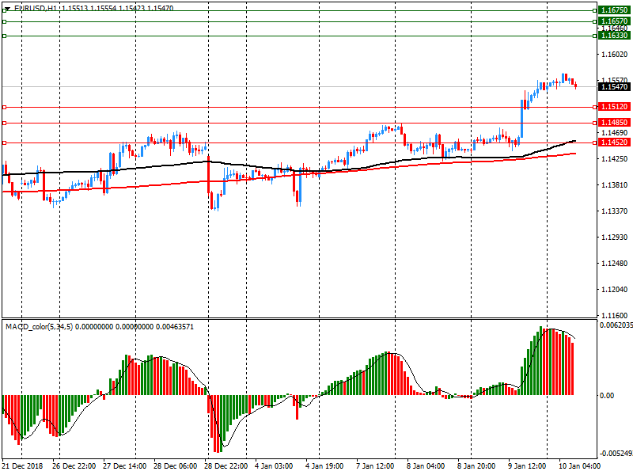The image size is (633, 475).
Task: Click the chart dropdown triangle beside EURUSD,H1
Action: pos(7,7)
